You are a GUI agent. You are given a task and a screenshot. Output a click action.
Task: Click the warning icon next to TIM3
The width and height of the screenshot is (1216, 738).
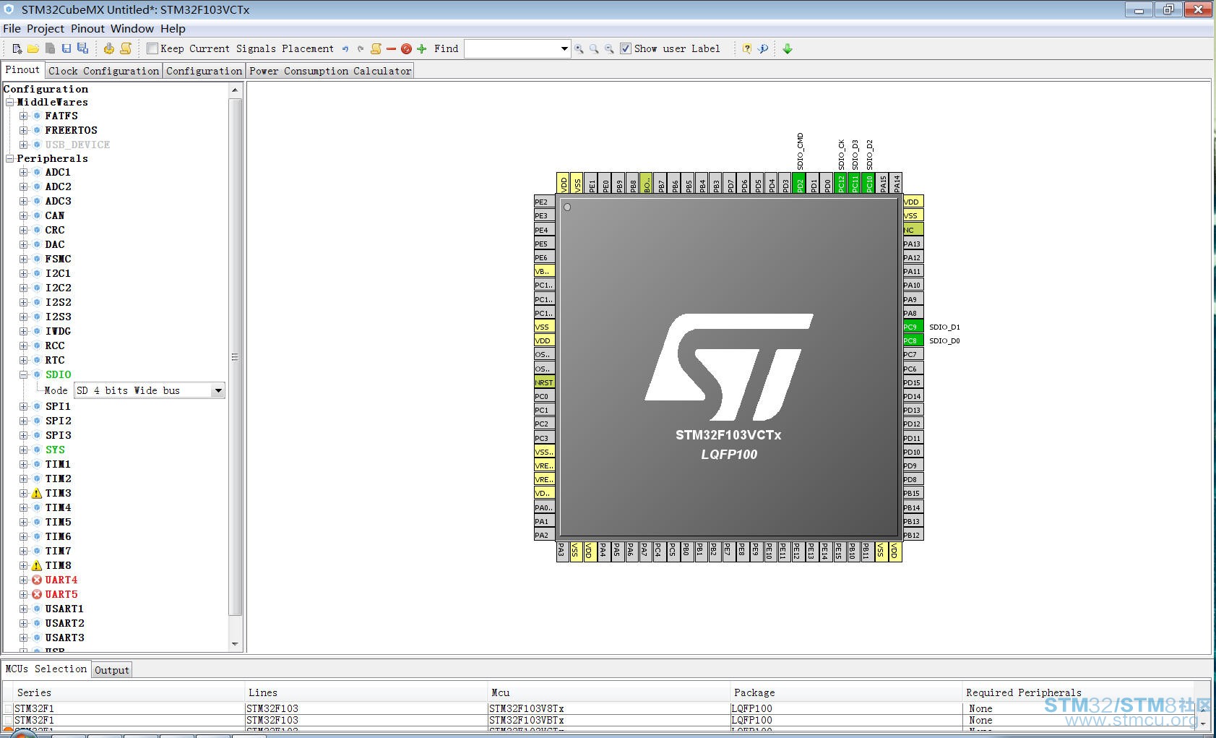coord(37,493)
